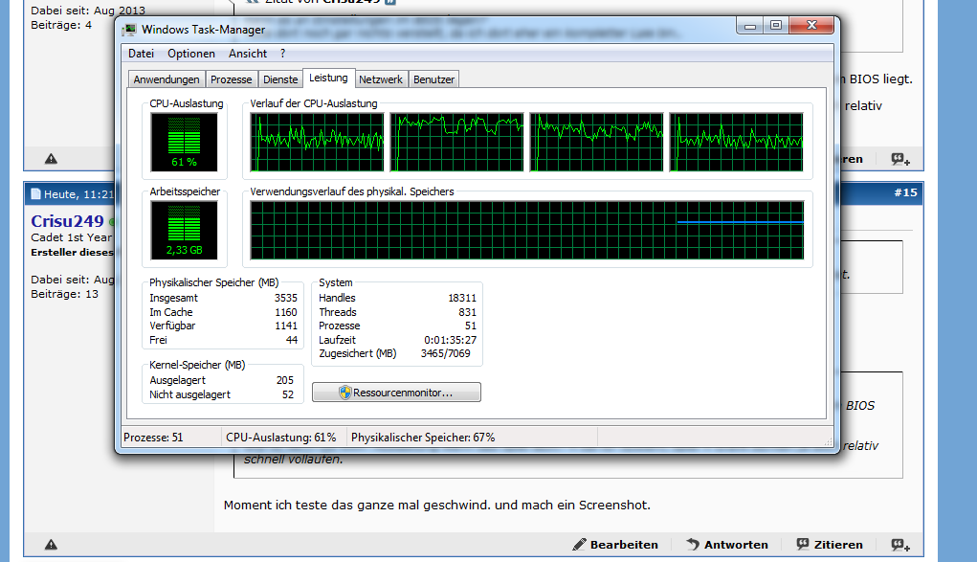Screen dimensions: 977x562
Task: Click the second CPU core history graph
Action: pyautogui.click(x=456, y=143)
